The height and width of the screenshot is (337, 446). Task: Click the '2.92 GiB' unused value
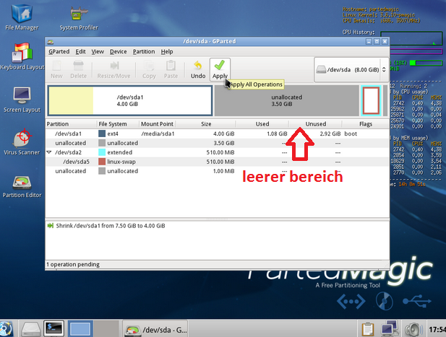[330, 134]
